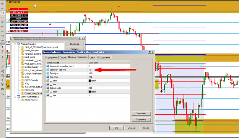Apply the ASR template button
This screenshot has width=239, height=138.
point(19,19)
